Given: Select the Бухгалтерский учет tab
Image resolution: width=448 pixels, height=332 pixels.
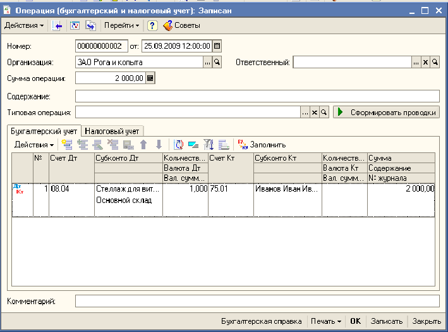Looking at the screenshot, I should [44, 130].
